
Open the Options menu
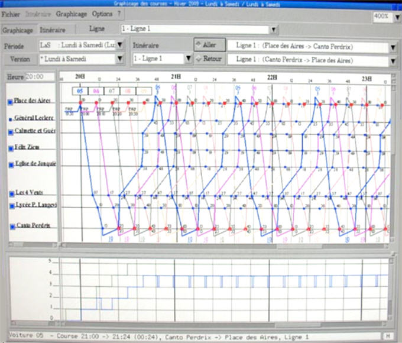pos(102,14)
